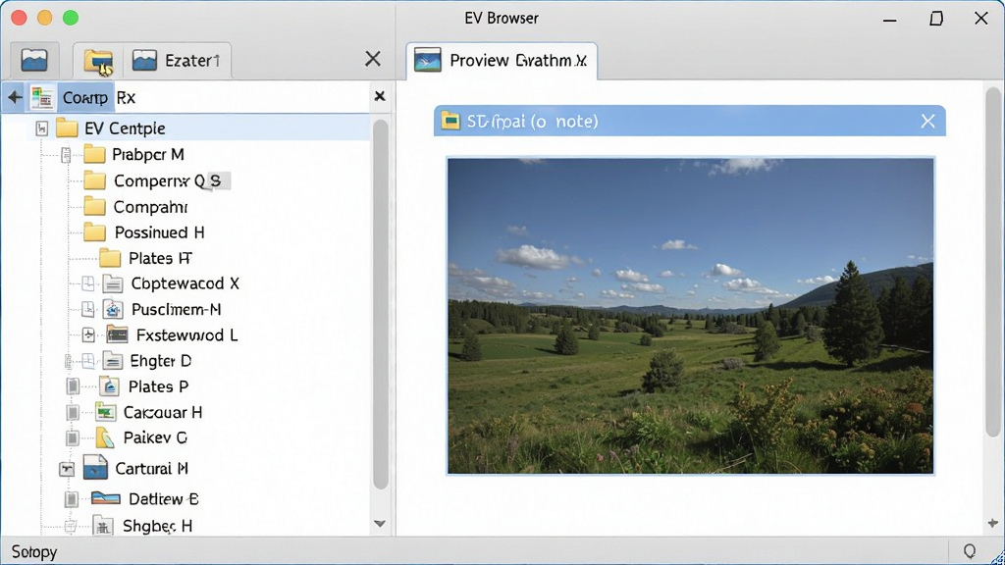Click the meadow landscape preview image
This screenshot has width=1005, height=565.
[690, 316]
